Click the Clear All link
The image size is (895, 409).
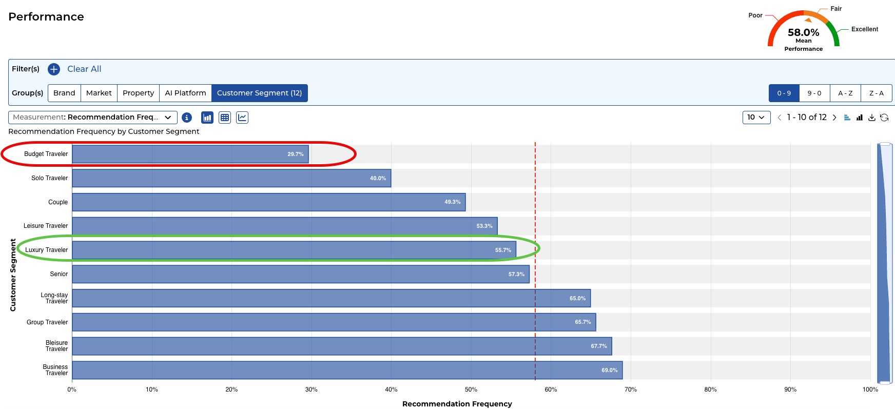[x=84, y=69]
